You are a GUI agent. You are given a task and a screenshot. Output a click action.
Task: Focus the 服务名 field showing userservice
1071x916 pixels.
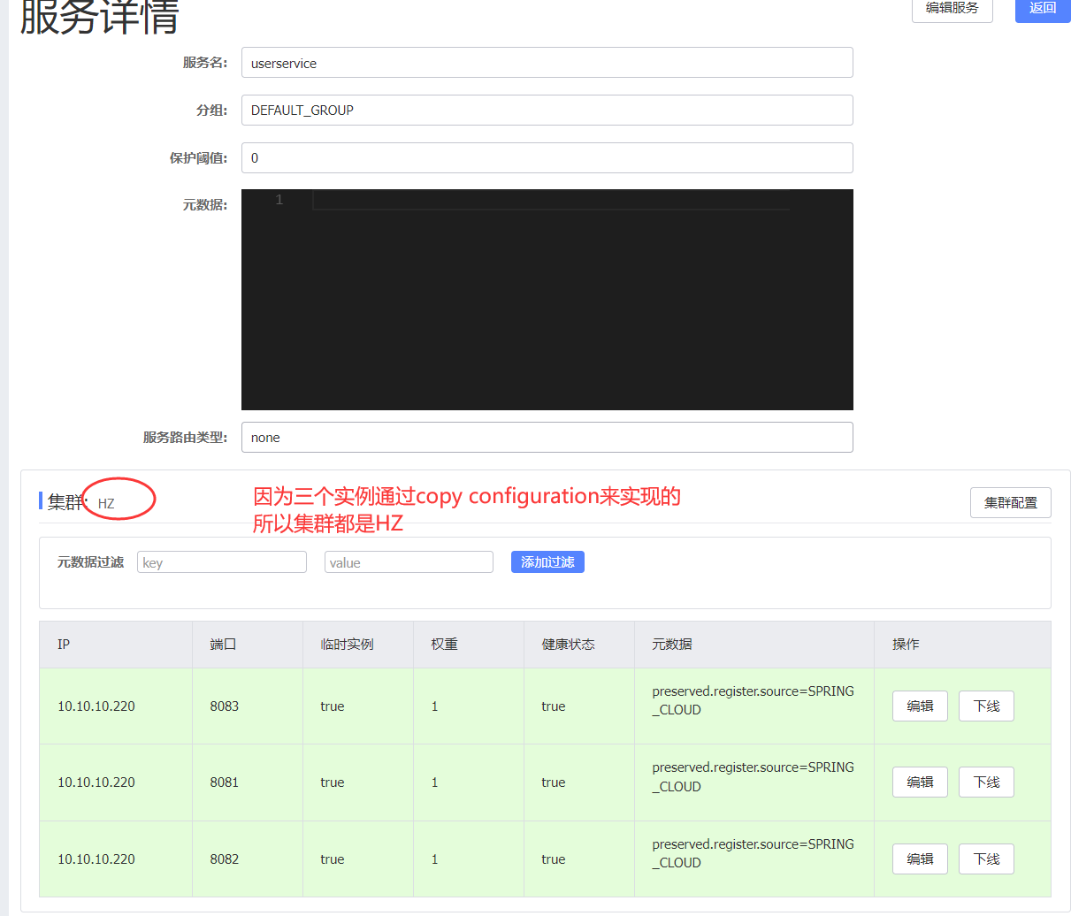547,63
